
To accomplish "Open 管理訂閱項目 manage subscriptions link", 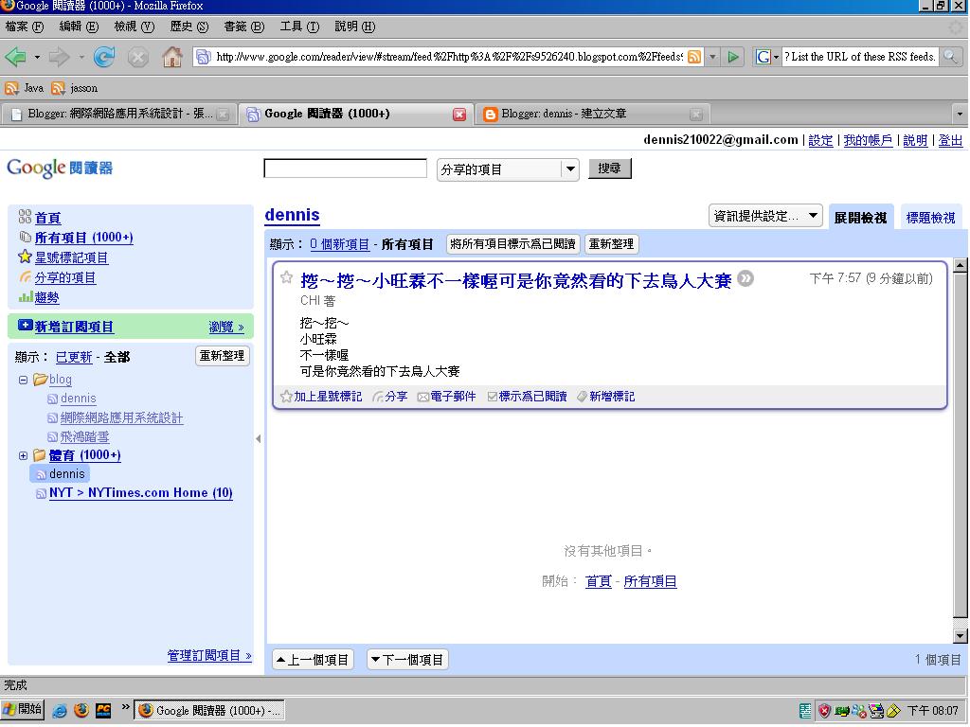I will [209, 656].
